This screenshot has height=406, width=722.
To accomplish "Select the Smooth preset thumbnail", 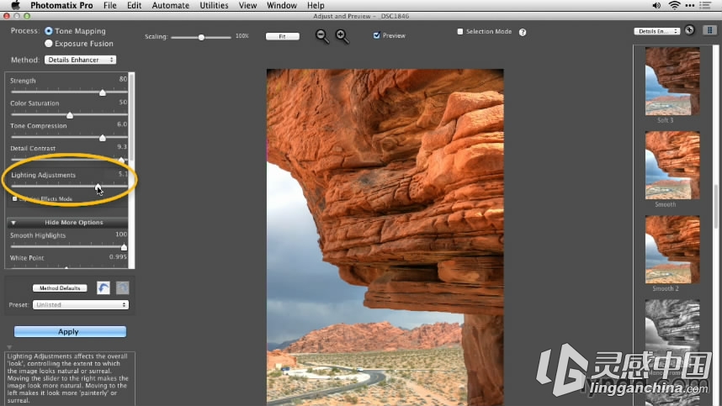I will (x=672, y=165).
